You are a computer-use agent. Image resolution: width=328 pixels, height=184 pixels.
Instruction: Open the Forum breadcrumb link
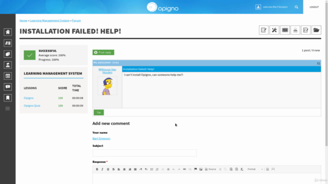[76, 20]
